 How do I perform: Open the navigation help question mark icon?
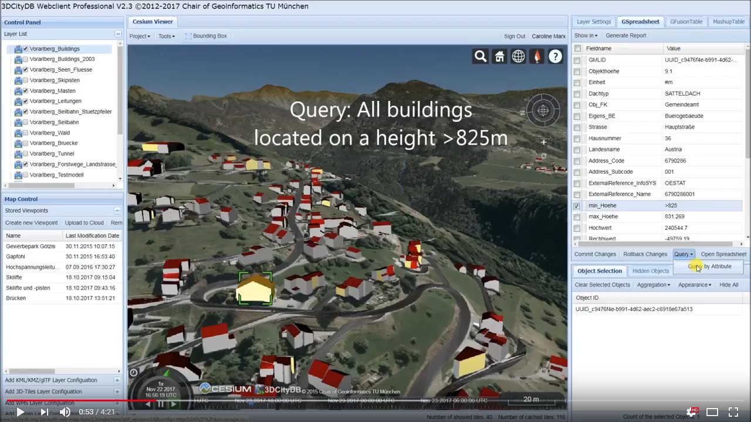pos(555,56)
